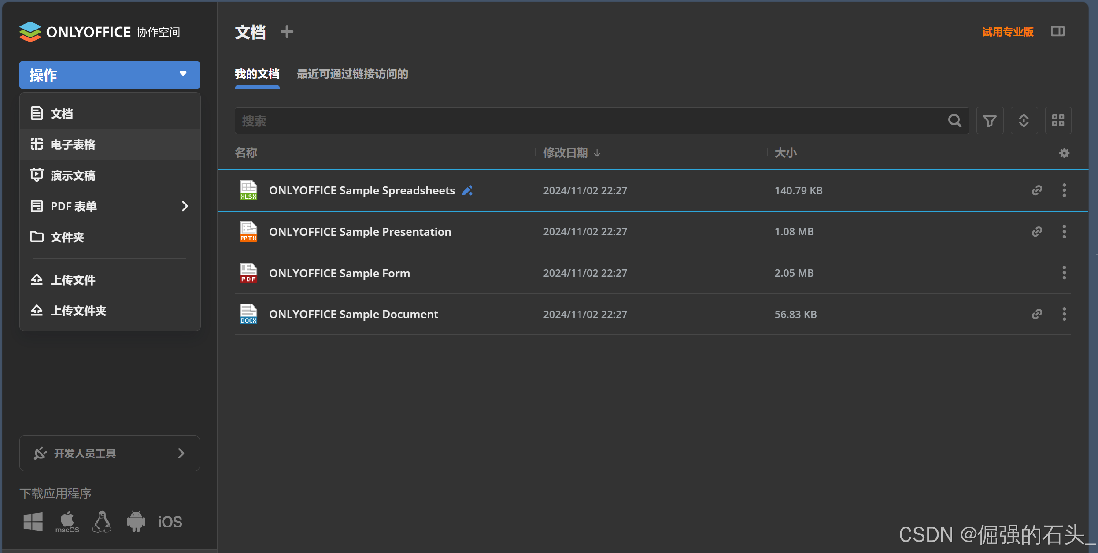Click the 文档 page heading
Viewport: 1098px width, 553px height.
tap(250, 32)
